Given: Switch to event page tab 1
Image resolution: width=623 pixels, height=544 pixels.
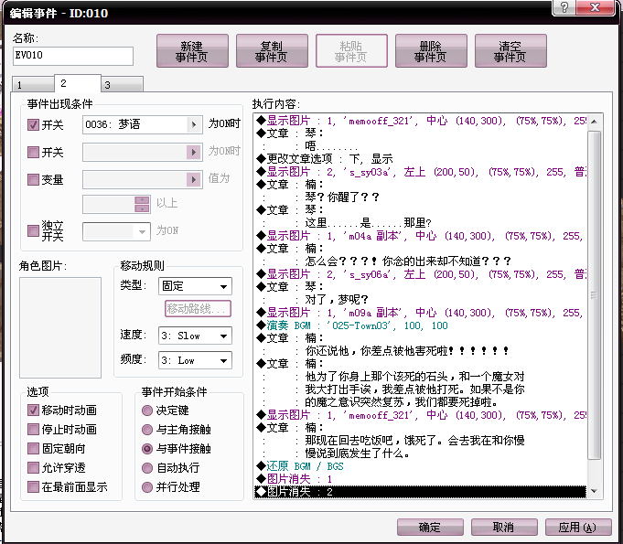Looking at the screenshot, I should tap(33, 84).
